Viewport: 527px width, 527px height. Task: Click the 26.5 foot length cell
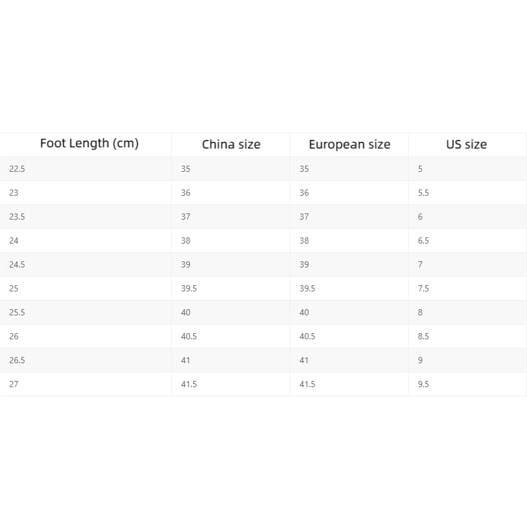[17, 360]
